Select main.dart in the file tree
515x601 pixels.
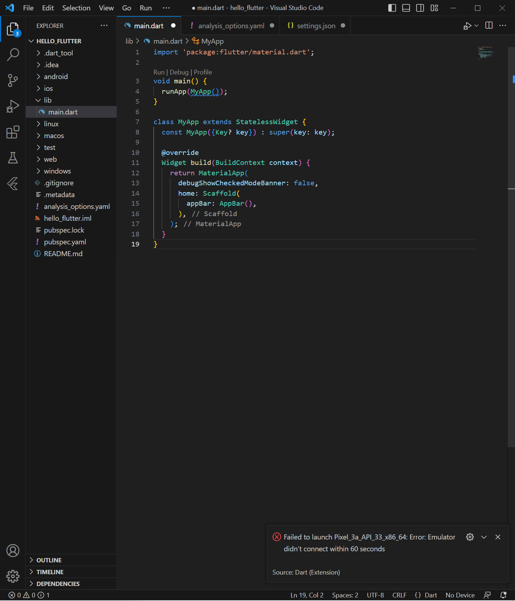click(x=71, y=112)
